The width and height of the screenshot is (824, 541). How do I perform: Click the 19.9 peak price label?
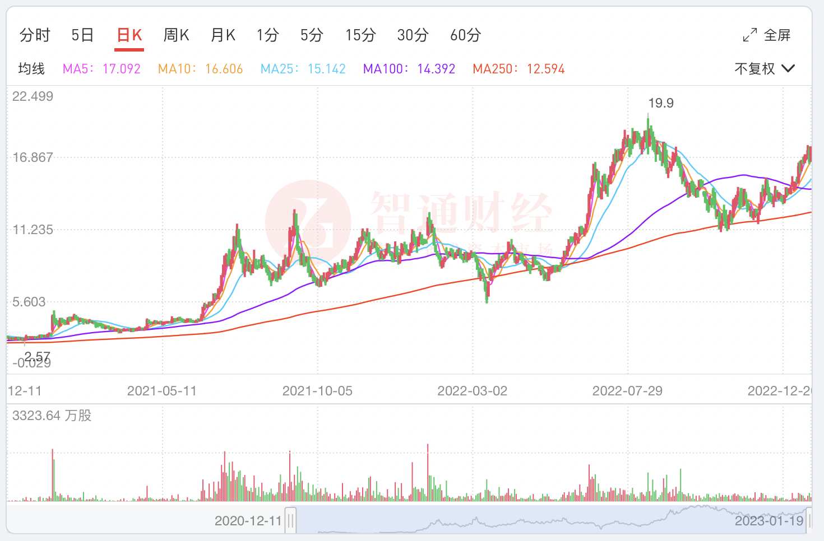[661, 103]
